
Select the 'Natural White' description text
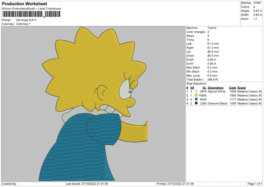tap(216, 91)
